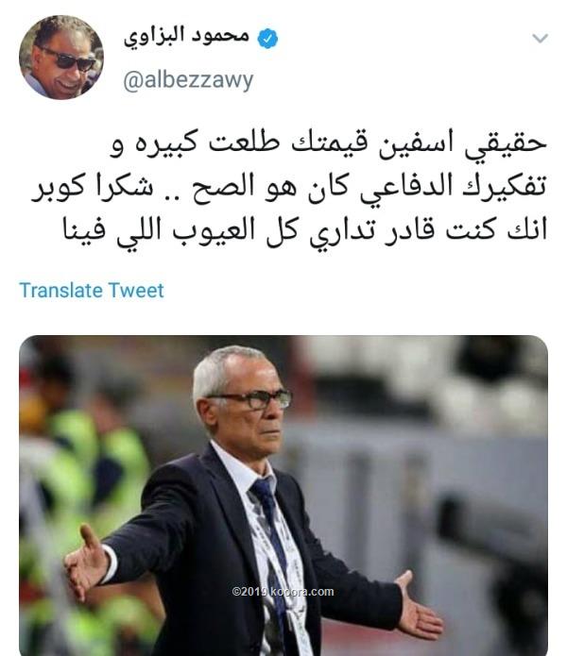Click the tweet line starting انك كنت قادر

(x=305, y=231)
